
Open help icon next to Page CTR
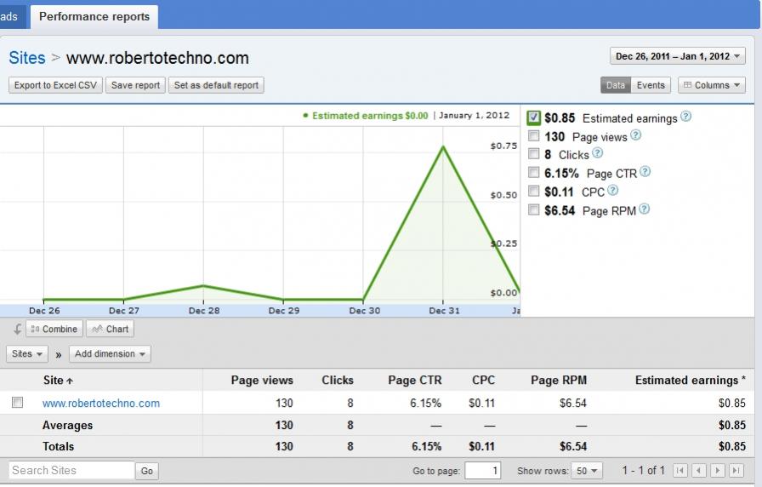tap(645, 172)
